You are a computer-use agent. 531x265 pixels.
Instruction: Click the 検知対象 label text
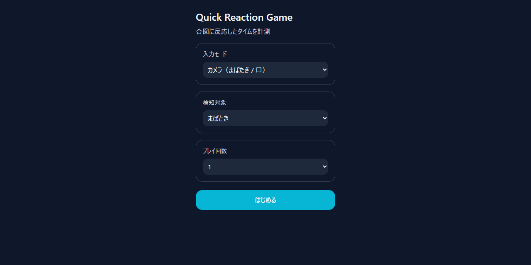(214, 103)
